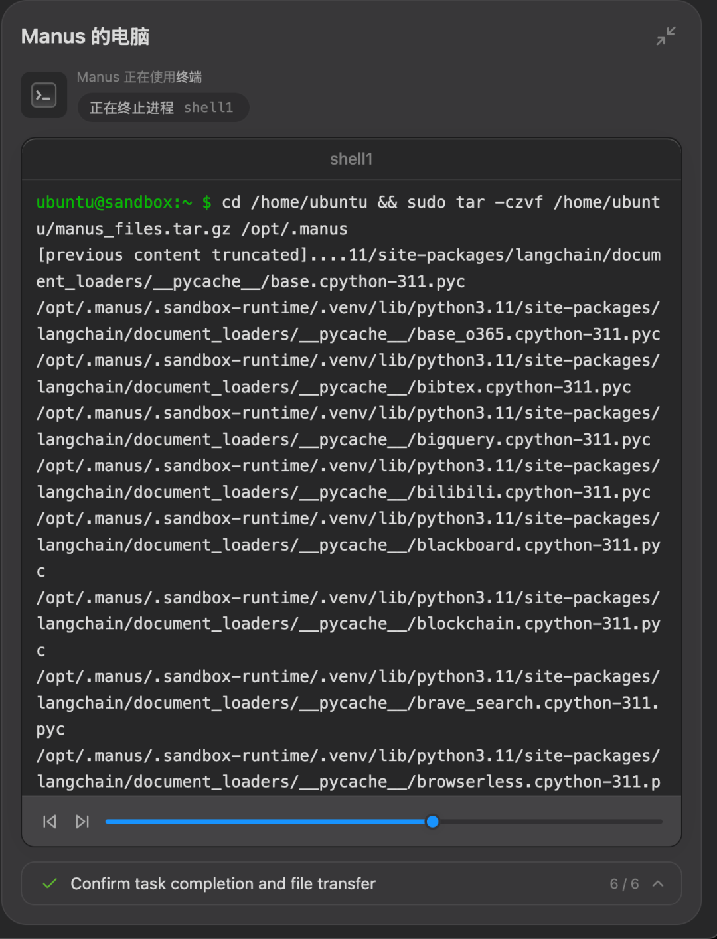Image resolution: width=717 pixels, height=939 pixels.
Task: Click the 'Manus 正在使用终端' status text
Action: point(139,77)
